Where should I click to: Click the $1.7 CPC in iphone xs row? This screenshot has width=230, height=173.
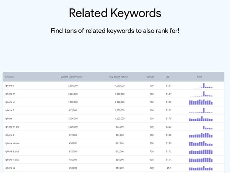pyautogui.click(x=169, y=168)
